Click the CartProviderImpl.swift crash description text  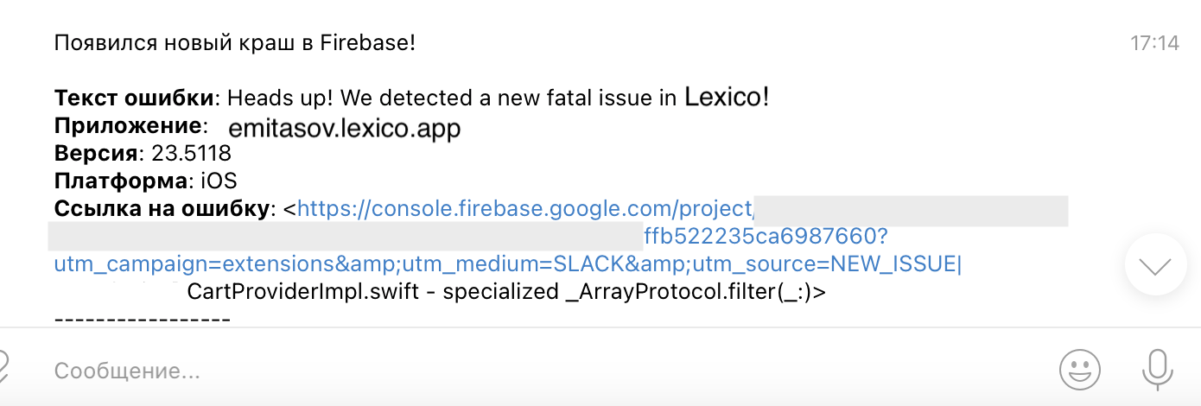coord(506,291)
